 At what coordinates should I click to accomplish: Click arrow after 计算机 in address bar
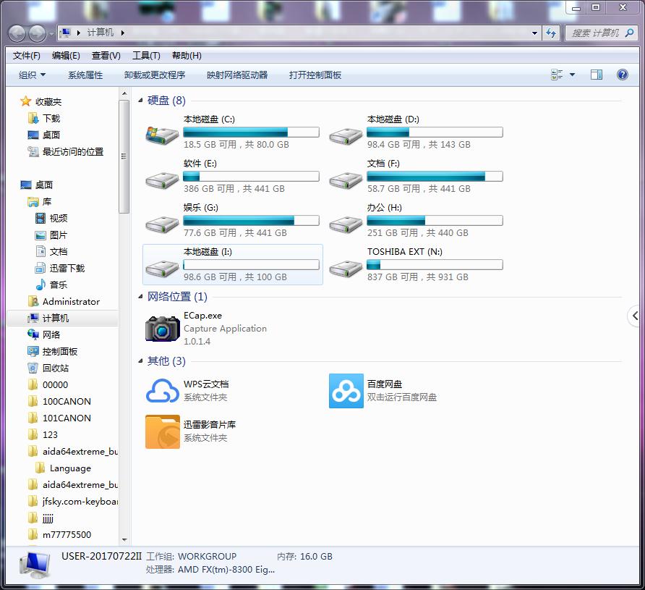point(123,33)
